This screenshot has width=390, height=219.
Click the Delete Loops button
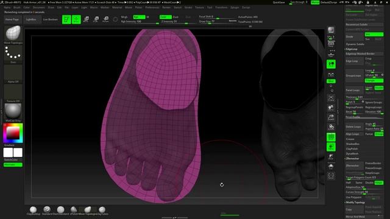(x=354, y=127)
